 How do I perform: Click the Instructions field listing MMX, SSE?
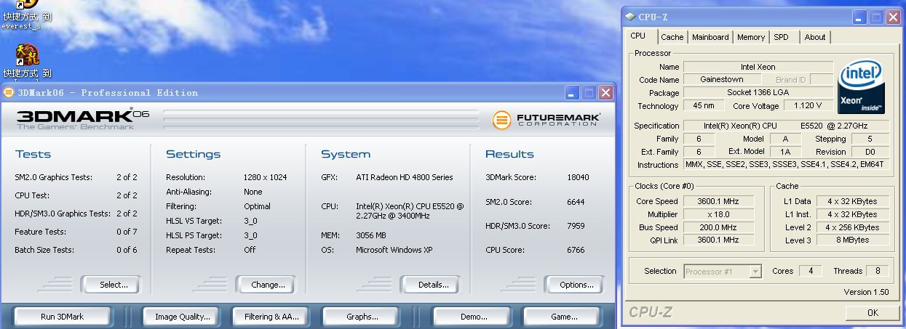coord(786,165)
